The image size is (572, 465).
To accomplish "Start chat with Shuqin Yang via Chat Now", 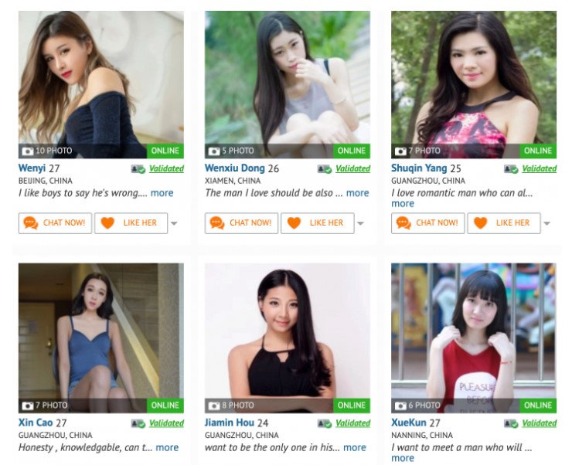I will pyautogui.click(x=428, y=223).
